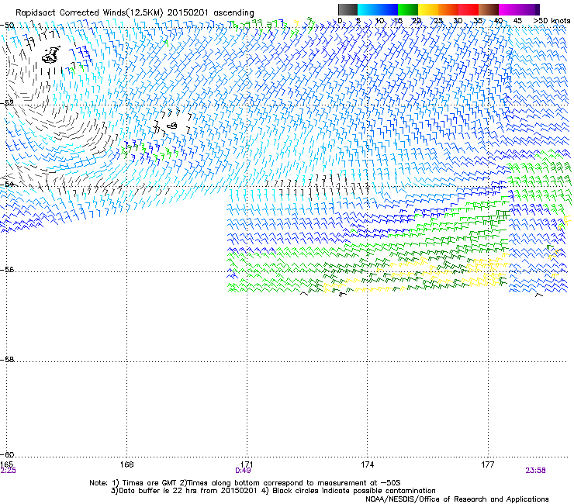Click the word 'ascending' in the title
Screen dimensions: 574x504
233,13
